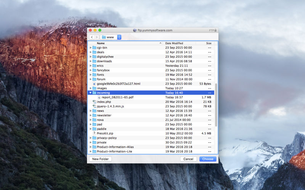This screenshot has height=190, width=305.
Task: Click the google9bfe0c2b3f72a127.html file icon
Action: click(94, 84)
